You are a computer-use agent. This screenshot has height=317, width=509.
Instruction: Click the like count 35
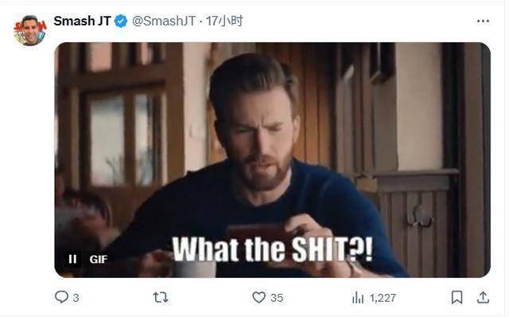277,298
